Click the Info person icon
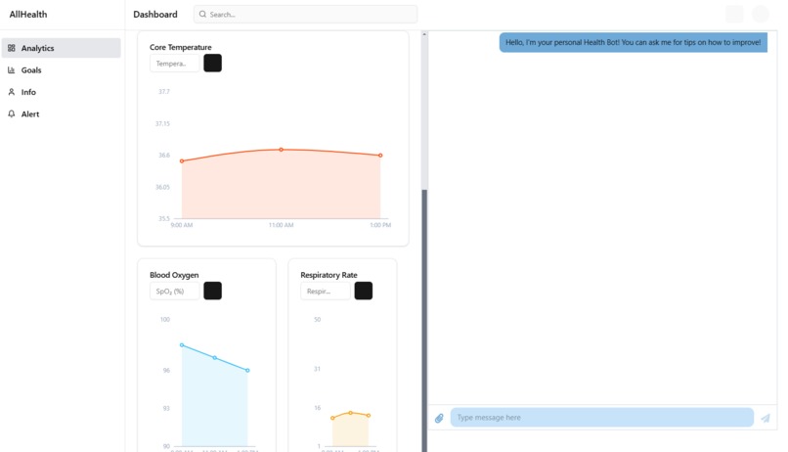The width and height of the screenshot is (788, 452). [x=12, y=92]
